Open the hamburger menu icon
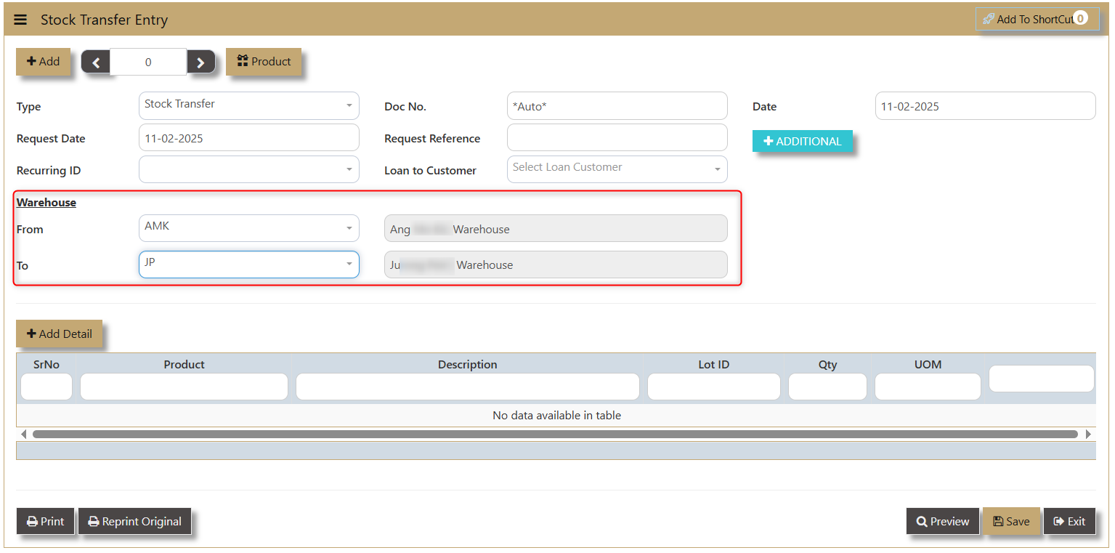1115x553 pixels. point(20,20)
